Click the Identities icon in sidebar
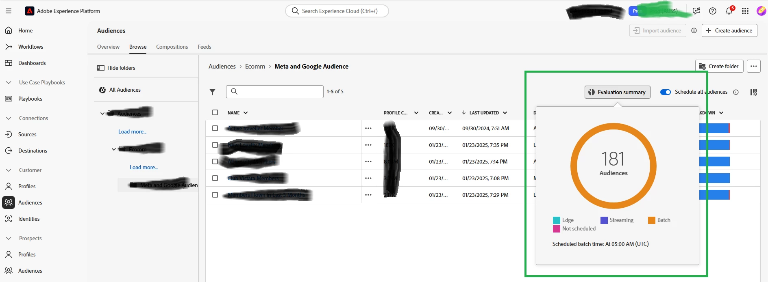768x282 pixels. click(9, 219)
